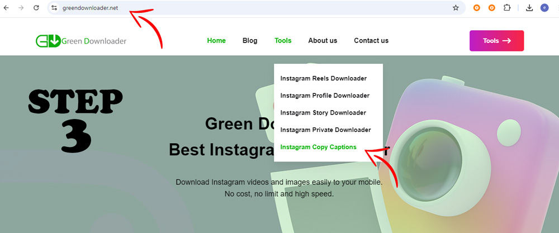
Task: Click the gradient Tools button
Action: coord(496,41)
